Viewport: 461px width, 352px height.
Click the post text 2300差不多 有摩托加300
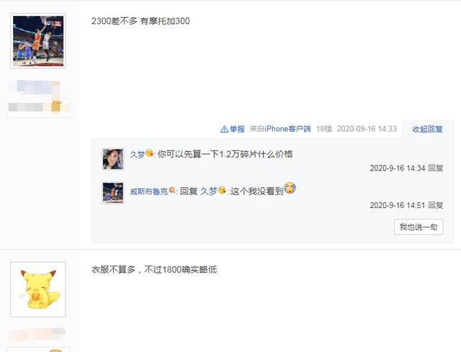[x=140, y=21]
